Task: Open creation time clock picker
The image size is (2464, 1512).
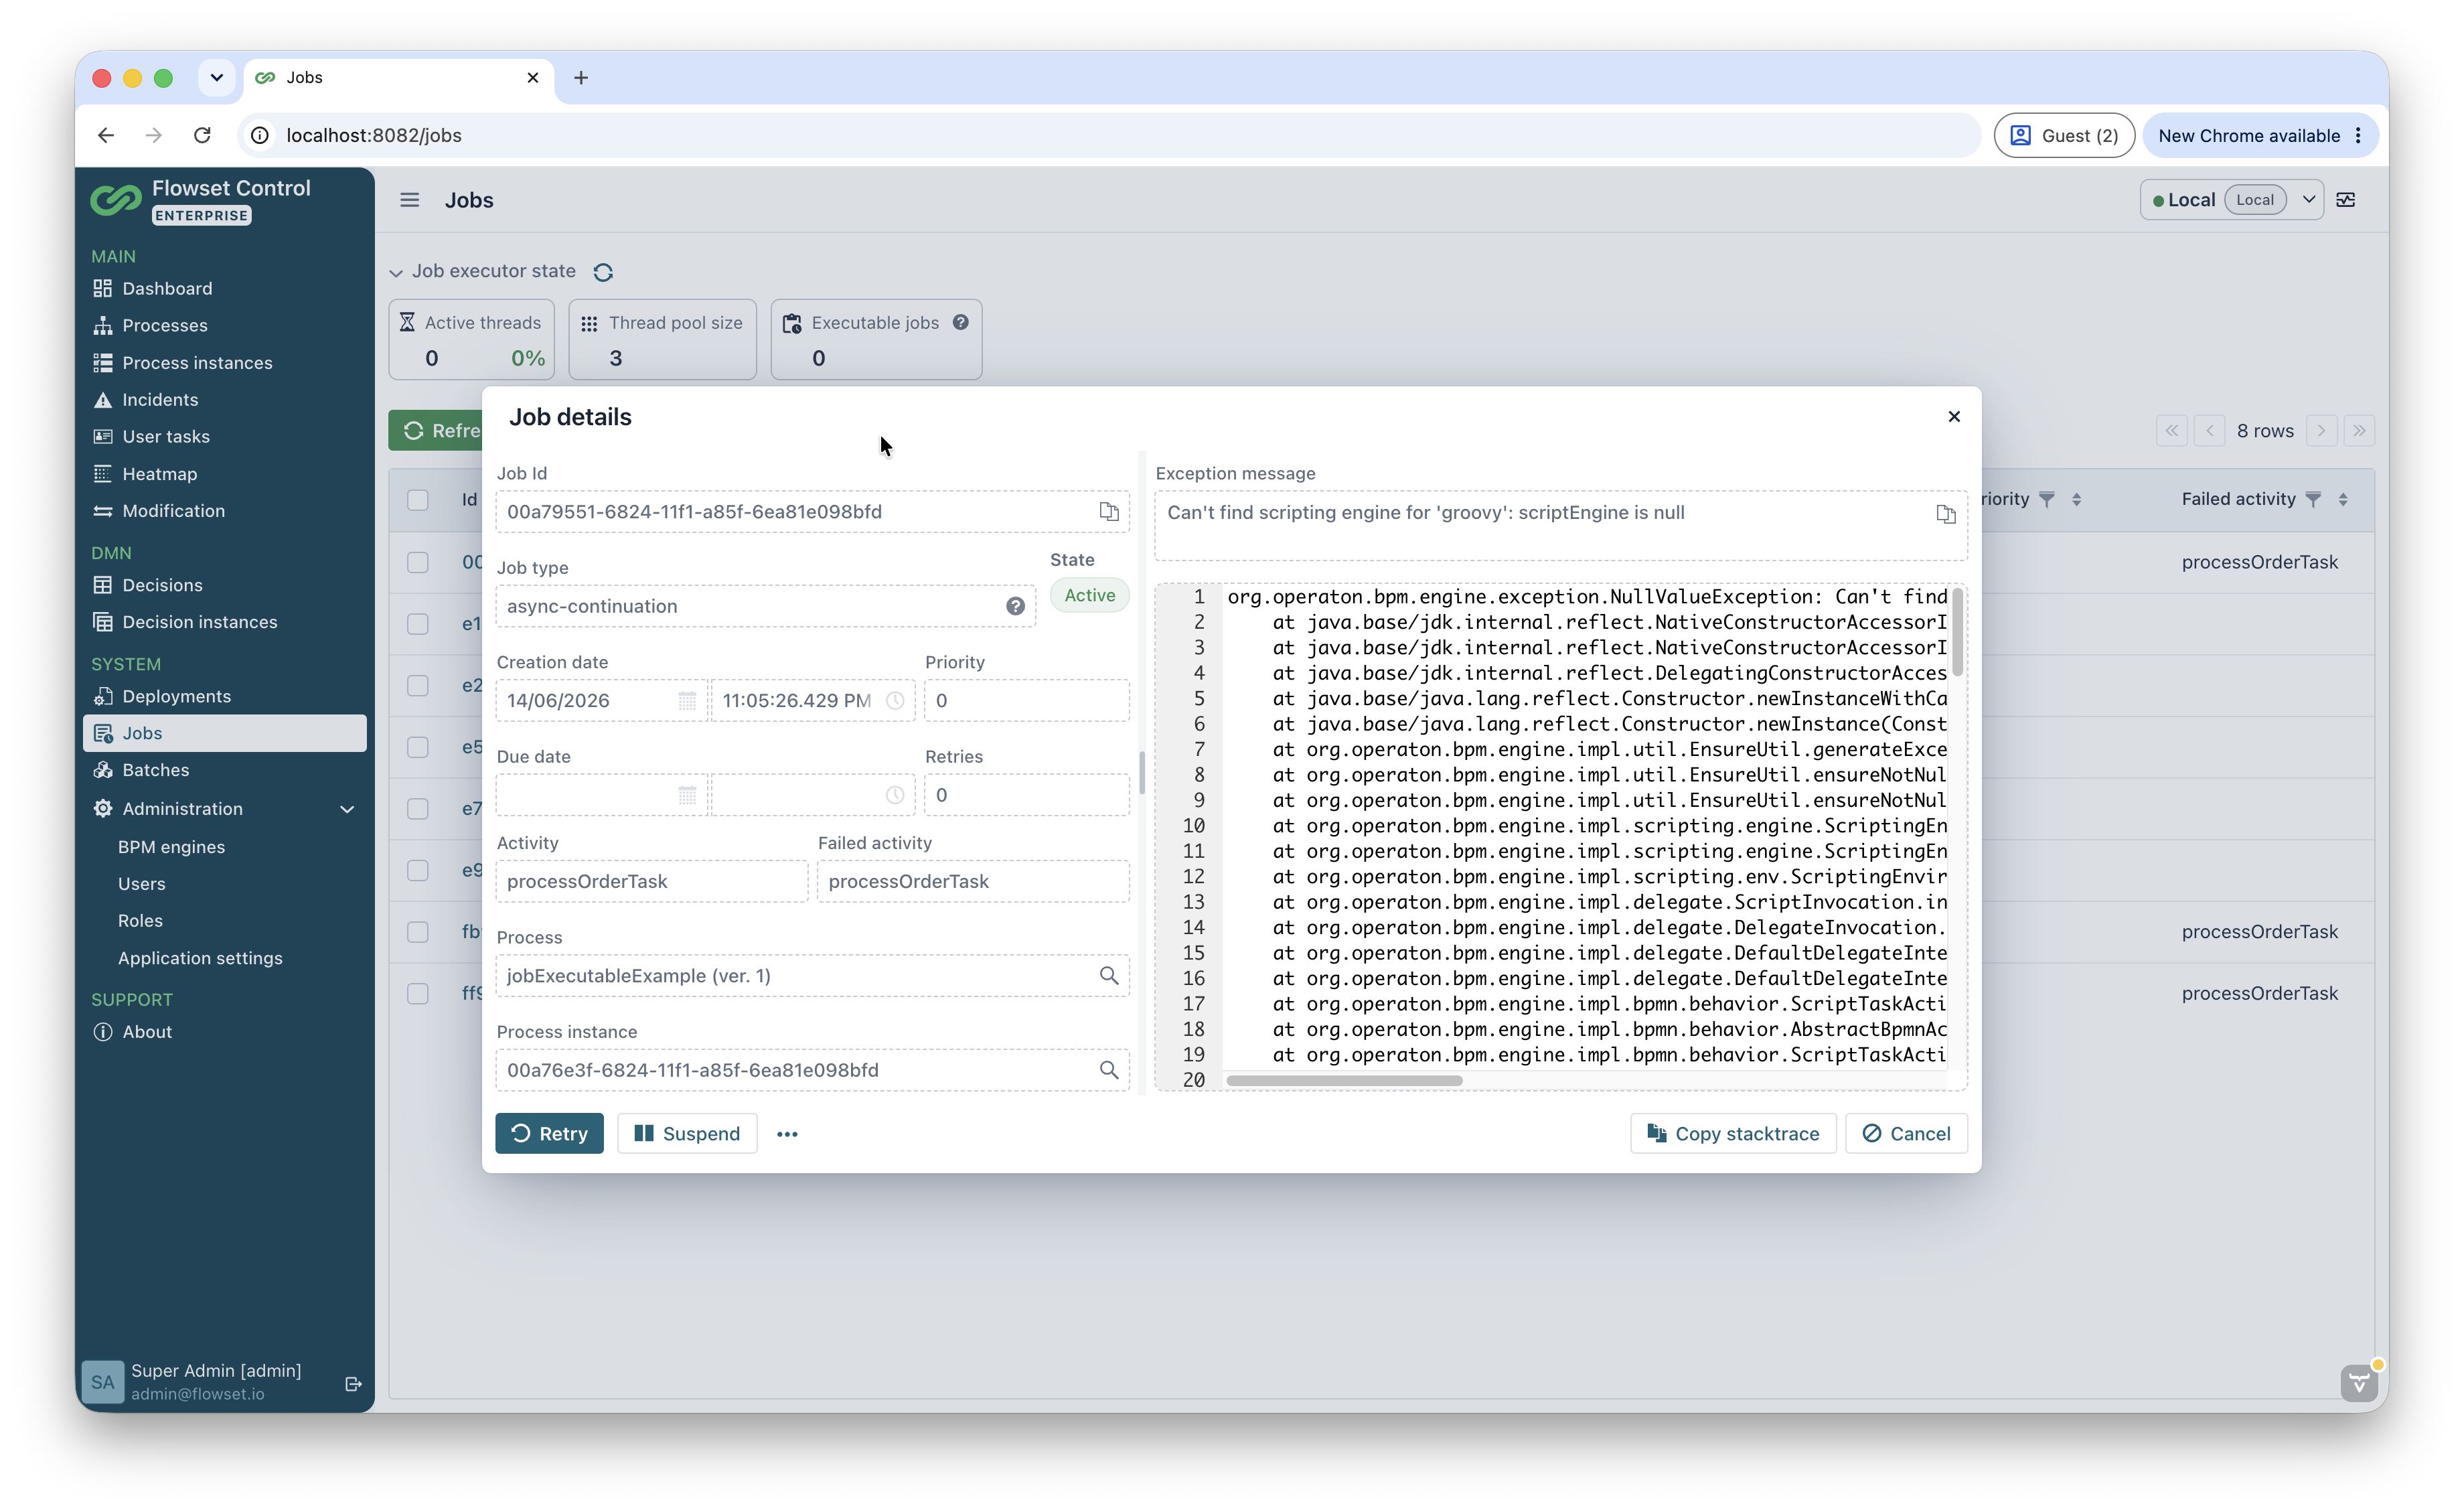Action: coord(895,701)
